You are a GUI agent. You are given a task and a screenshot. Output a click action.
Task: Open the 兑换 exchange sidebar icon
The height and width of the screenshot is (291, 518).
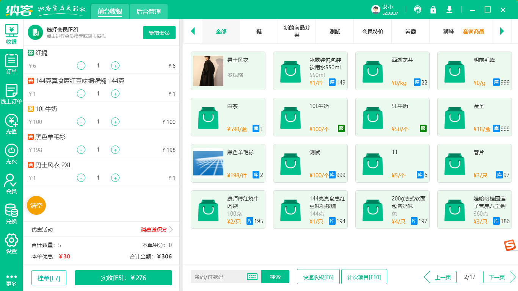pos(11,214)
